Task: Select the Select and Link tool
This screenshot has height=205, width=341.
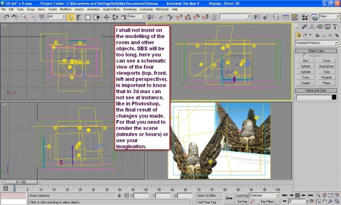Action: (25, 17)
